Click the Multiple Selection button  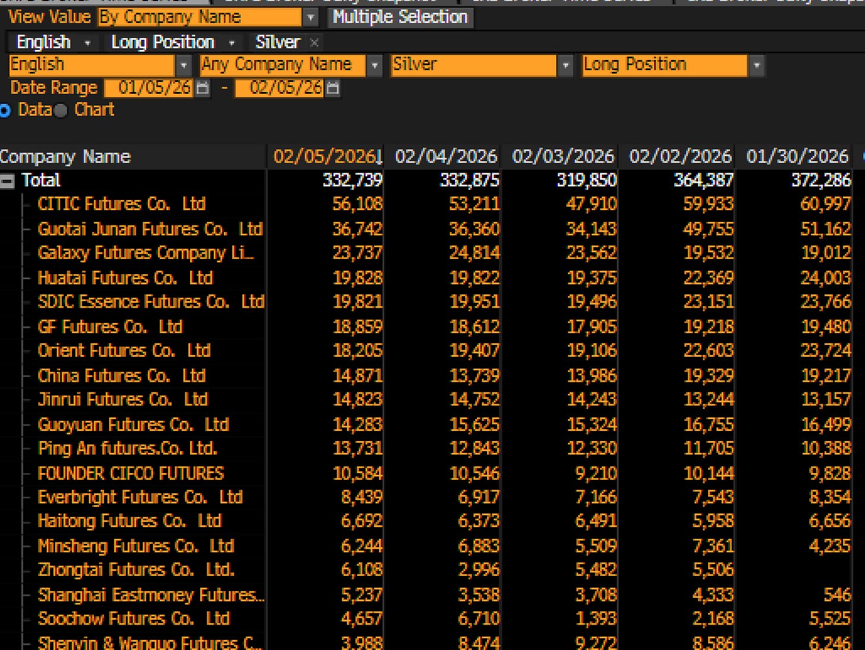pyautogui.click(x=400, y=17)
